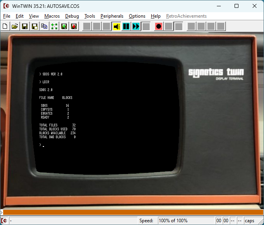
Task: Click the green fullscreen arrows icon
Action: (x=54, y=26)
